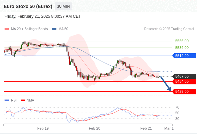Select the blue 5519.00 pivot price tag
197x134 pixels.
click(x=184, y=56)
